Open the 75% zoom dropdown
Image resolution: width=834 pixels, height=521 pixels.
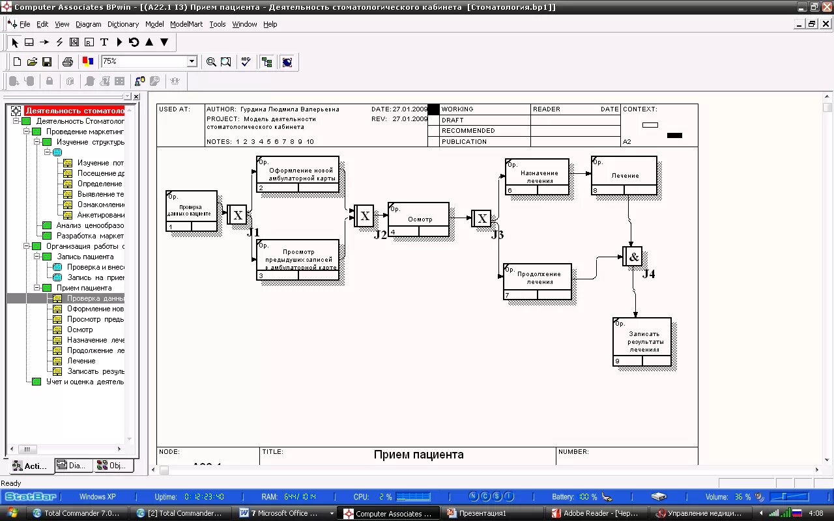(x=192, y=61)
